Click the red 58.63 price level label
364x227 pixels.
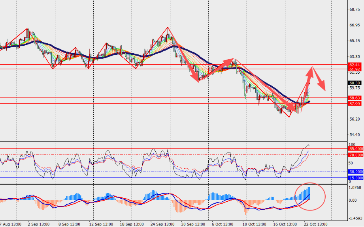[355, 98]
